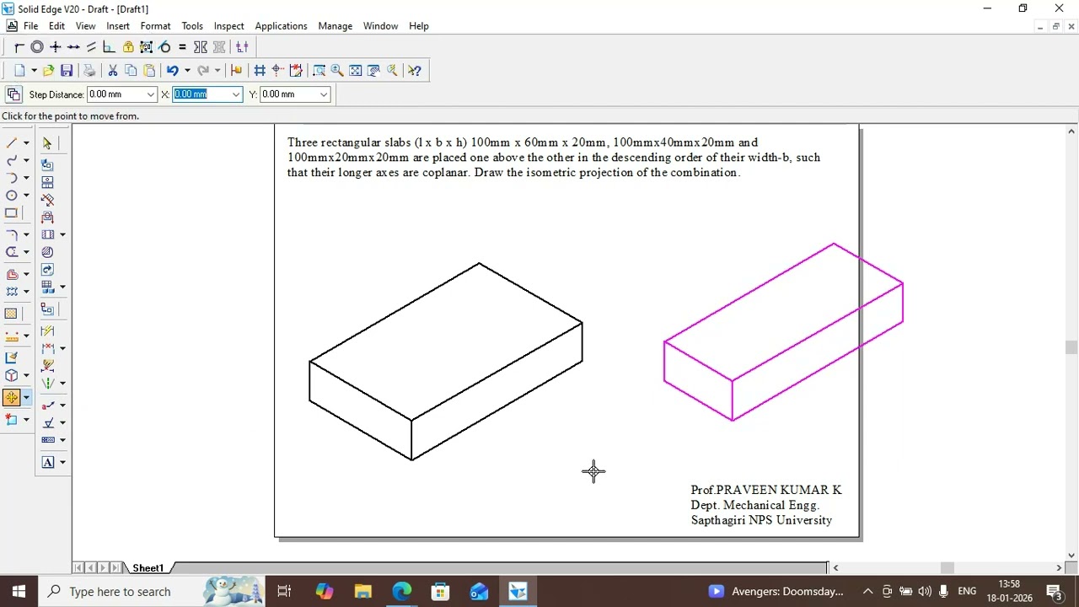Select the Fill hatch tool
The width and height of the screenshot is (1079, 607).
12,314
